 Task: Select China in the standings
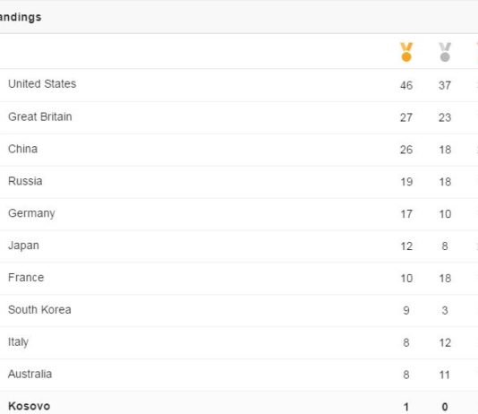click(x=239, y=150)
